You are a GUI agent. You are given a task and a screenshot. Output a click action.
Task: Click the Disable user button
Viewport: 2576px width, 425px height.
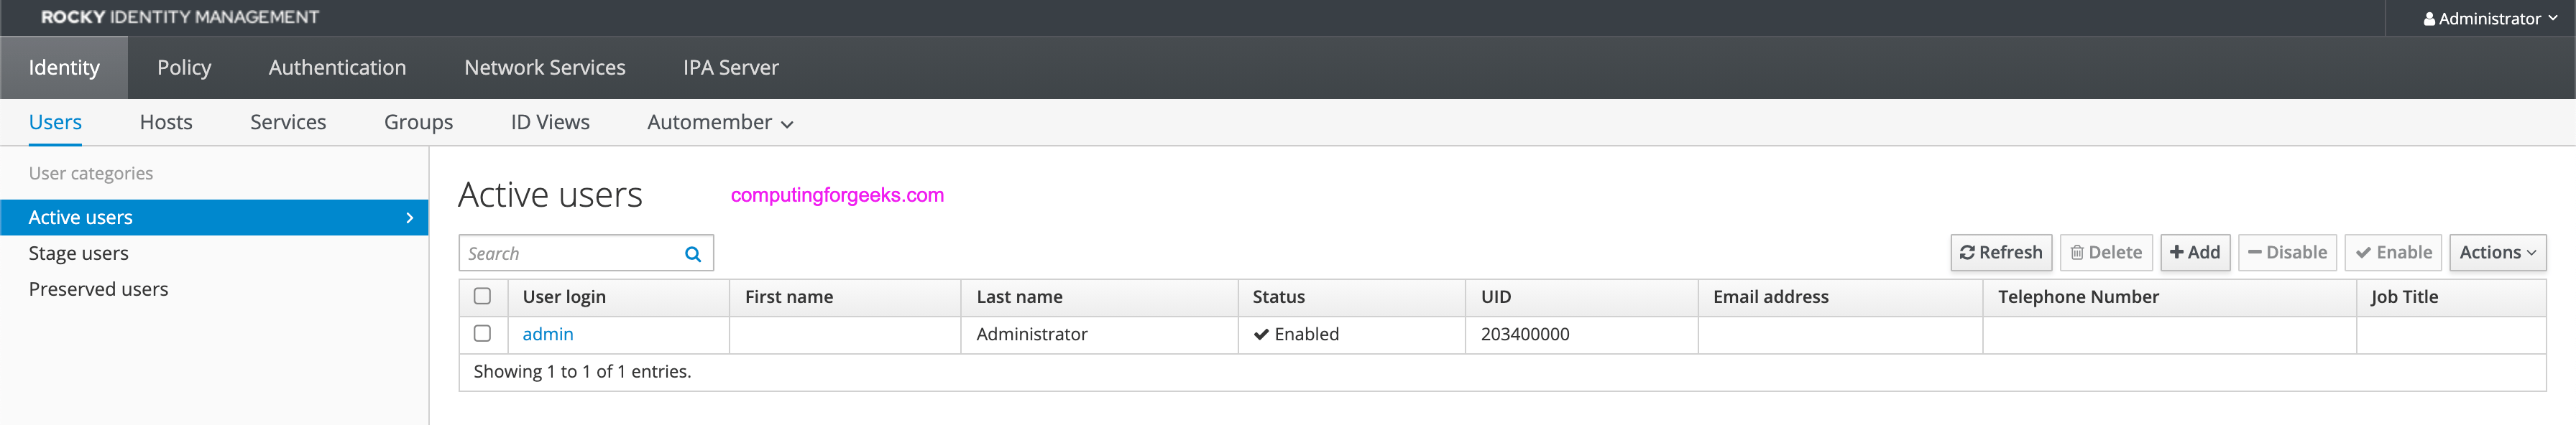[x=2287, y=253]
